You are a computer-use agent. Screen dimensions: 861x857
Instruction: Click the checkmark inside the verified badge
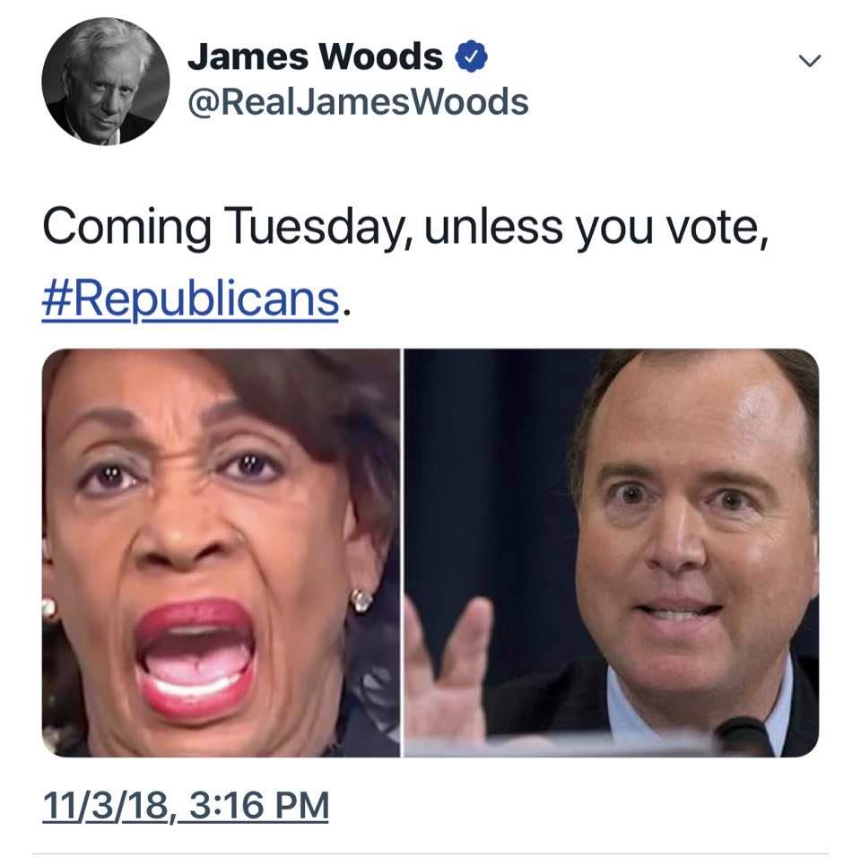tap(471, 56)
